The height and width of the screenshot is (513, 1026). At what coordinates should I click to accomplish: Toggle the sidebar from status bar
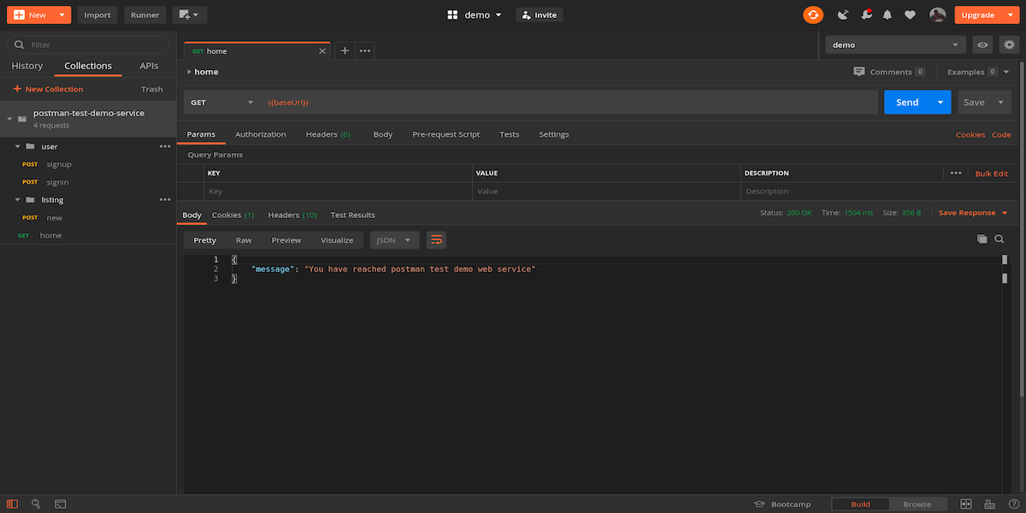pyautogui.click(x=12, y=504)
